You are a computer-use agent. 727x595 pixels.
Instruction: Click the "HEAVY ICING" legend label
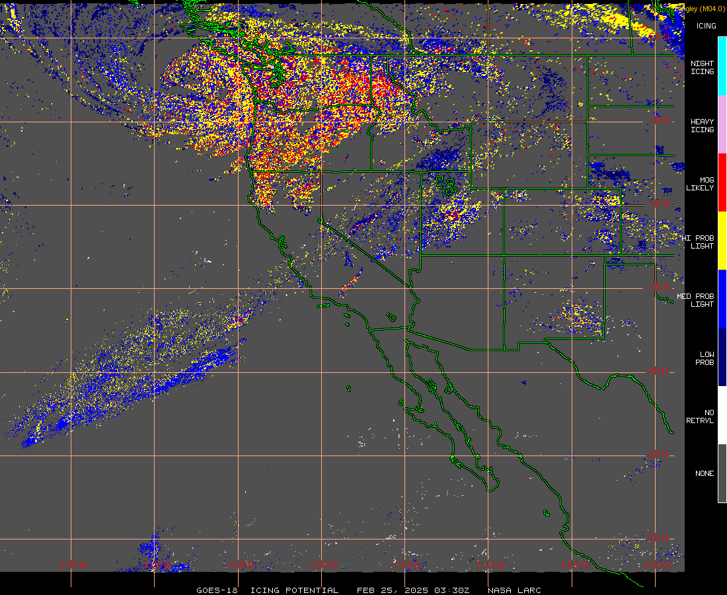coord(703,126)
